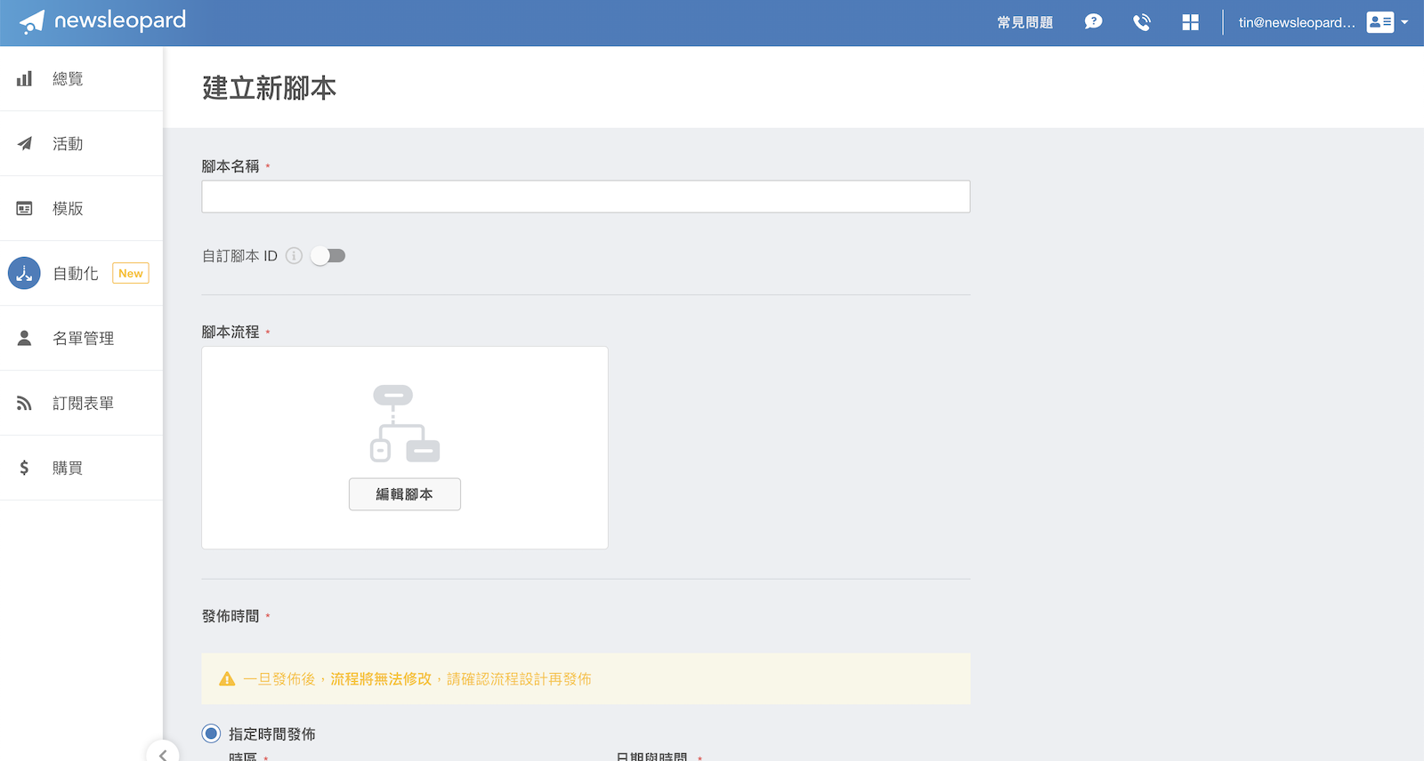1424x761 pixels.
Task: Click the 活動 paper plane icon
Action: (x=24, y=143)
